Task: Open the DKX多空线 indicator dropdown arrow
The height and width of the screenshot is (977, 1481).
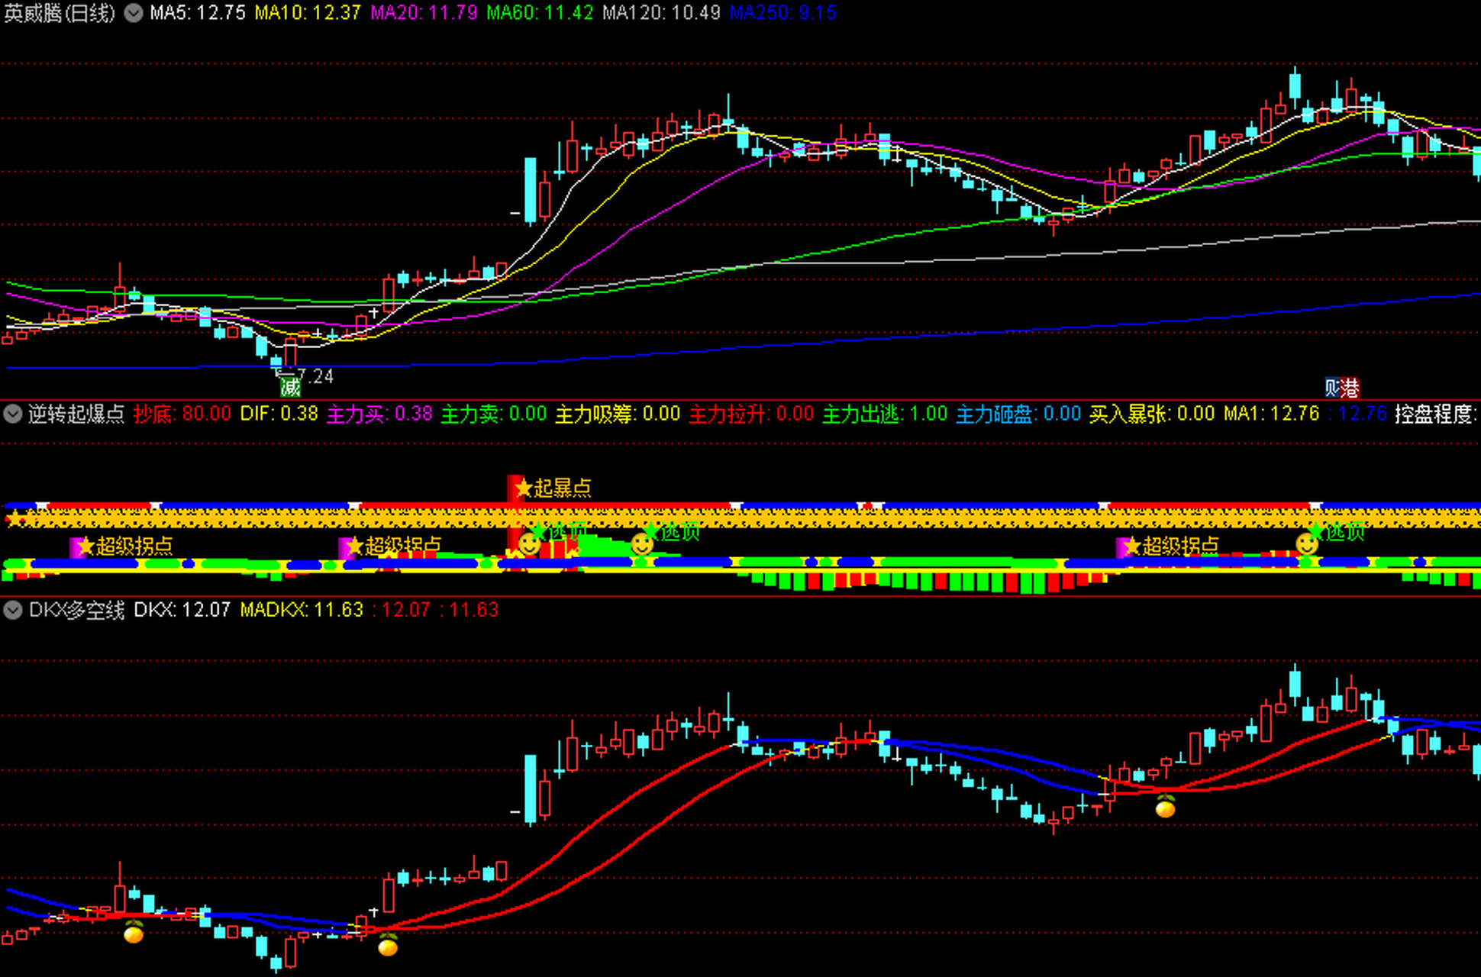Action: 12,610
